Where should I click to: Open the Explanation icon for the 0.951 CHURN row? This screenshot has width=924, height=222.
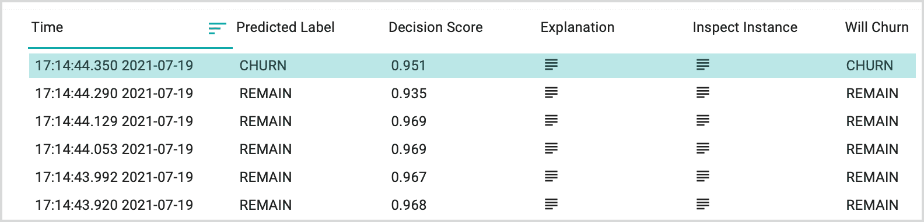[551, 65]
